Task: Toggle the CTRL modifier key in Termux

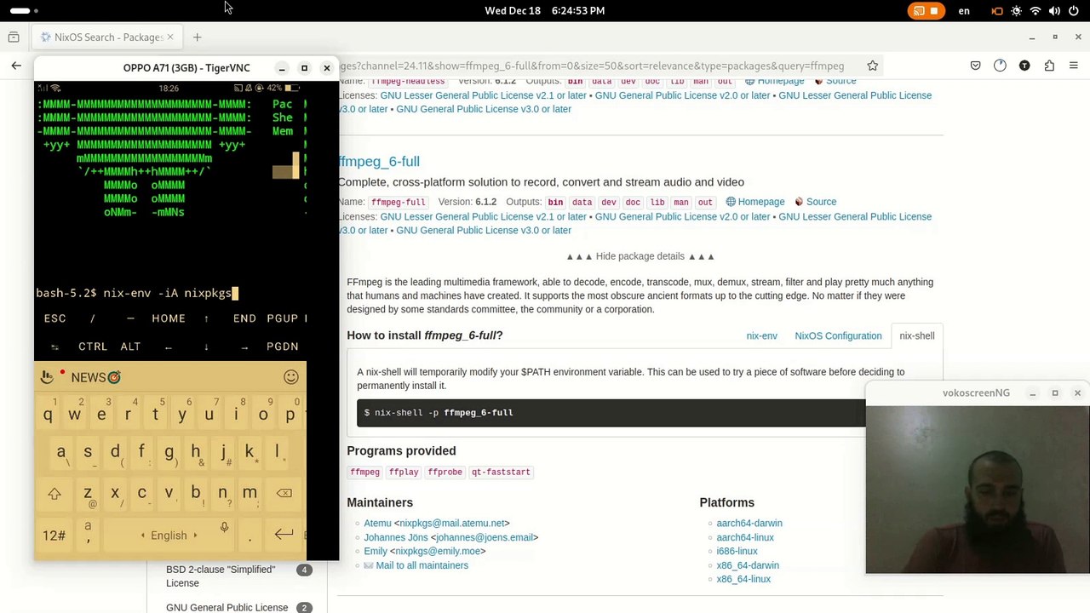Action: point(93,347)
